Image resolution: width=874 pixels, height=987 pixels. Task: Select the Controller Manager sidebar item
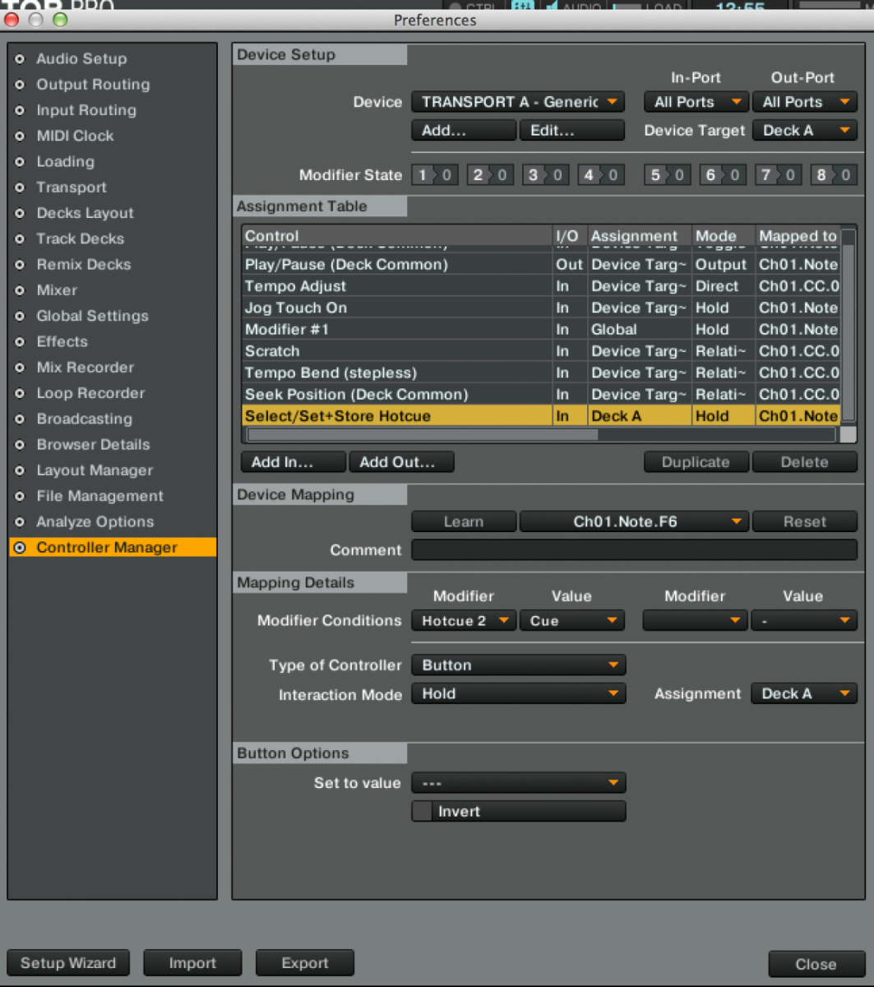(107, 548)
